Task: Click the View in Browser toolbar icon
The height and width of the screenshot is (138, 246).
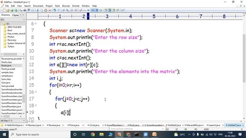Action: [33, 10]
